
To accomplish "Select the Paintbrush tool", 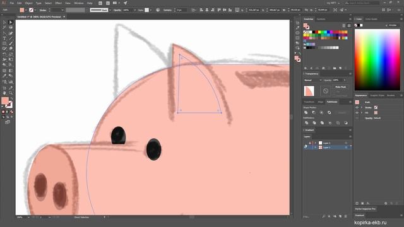I will pos(11,44).
